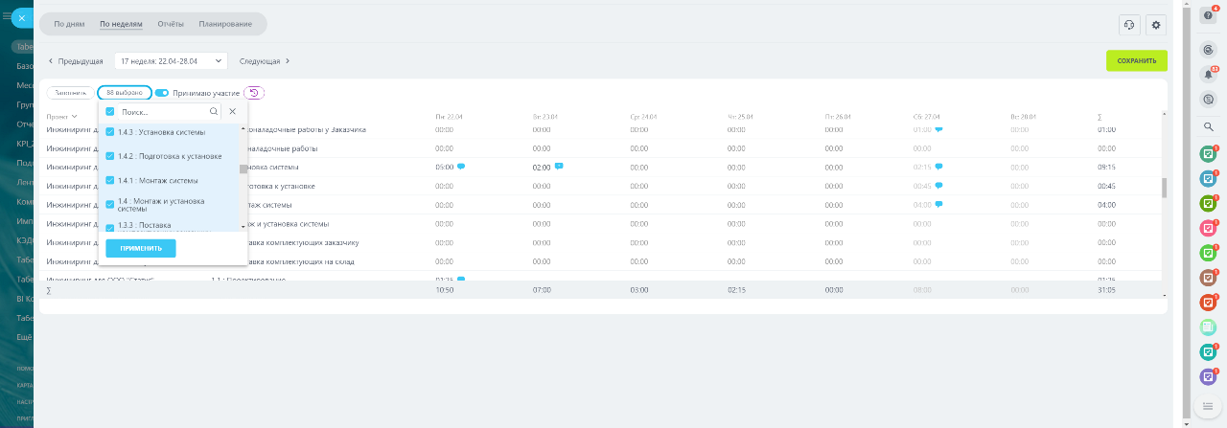Select the По неделям tab
Image resolution: width=1227 pixels, height=428 pixels.
click(x=121, y=23)
